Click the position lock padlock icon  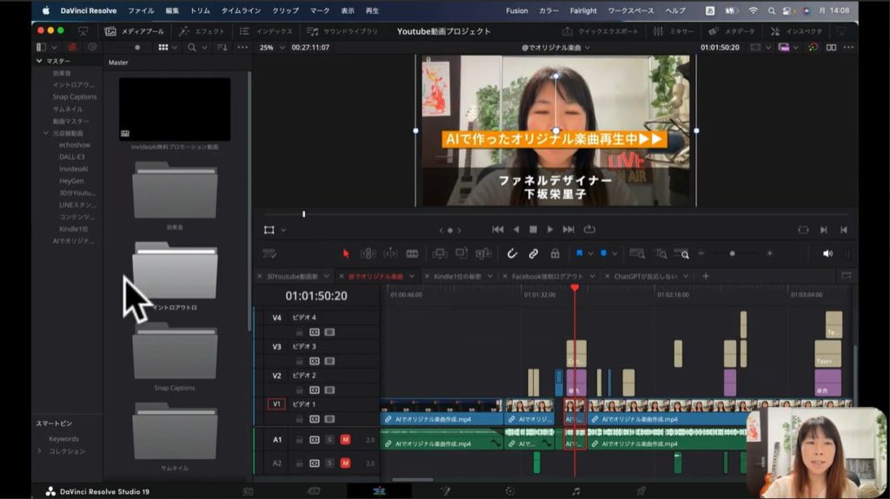point(555,253)
